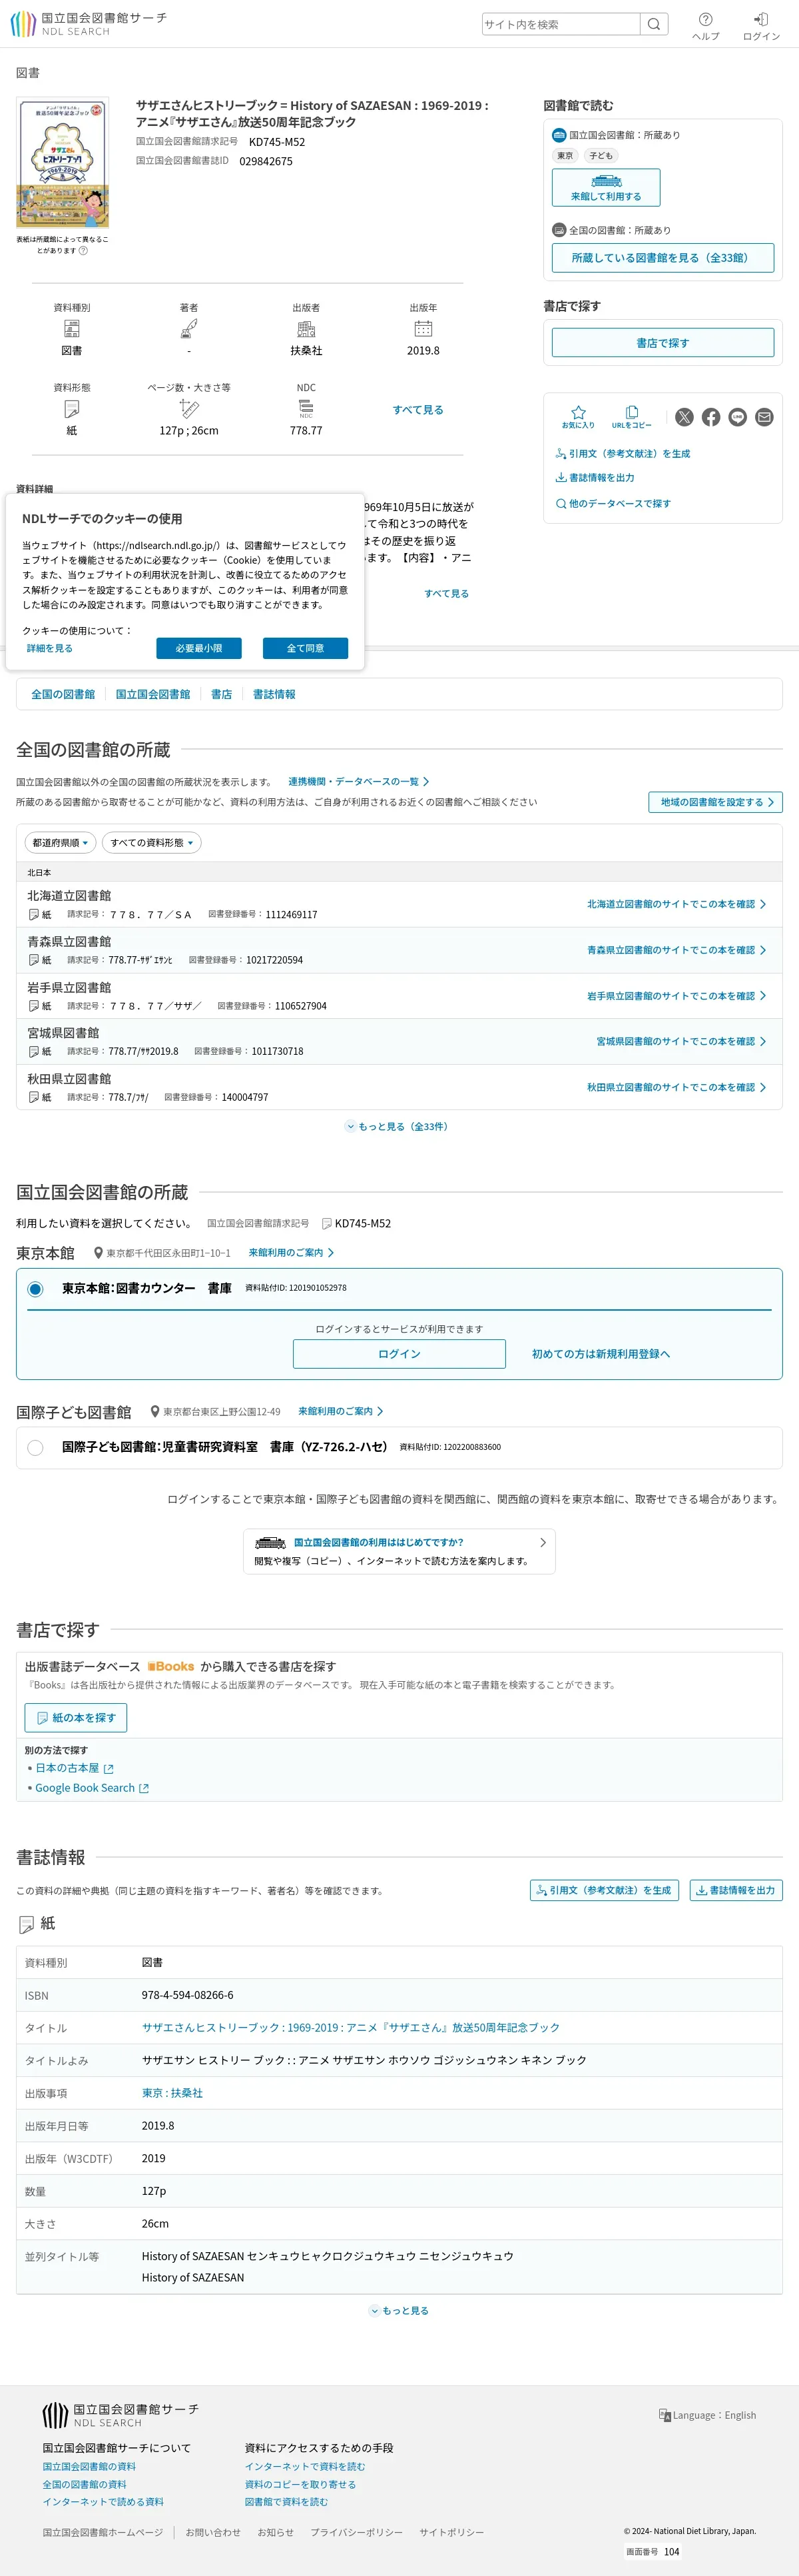This screenshot has width=799, height=2576.
Task: Open 連携機関・データベースの一覧 link
Action: coord(358,782)
